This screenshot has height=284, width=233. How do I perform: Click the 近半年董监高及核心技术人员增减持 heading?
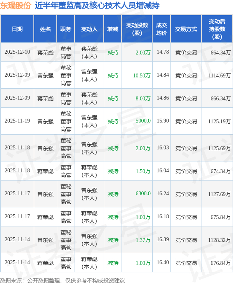(x=97, y=5)
